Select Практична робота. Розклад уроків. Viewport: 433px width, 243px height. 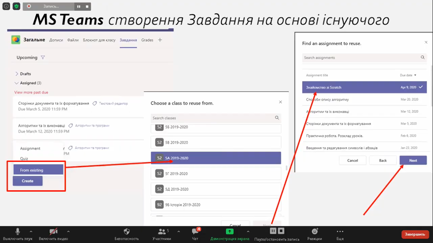click(x=364, y=136)
